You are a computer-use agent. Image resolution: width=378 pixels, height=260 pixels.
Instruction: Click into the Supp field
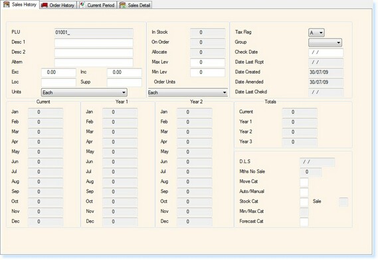point(124,82)
